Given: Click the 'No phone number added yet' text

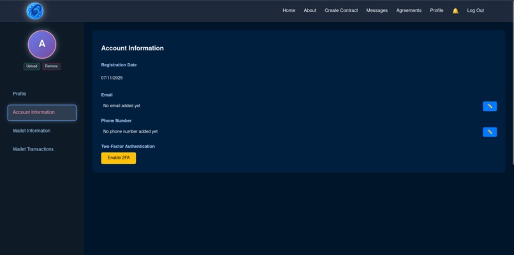Looking at the screenshot, I should 131,131.
